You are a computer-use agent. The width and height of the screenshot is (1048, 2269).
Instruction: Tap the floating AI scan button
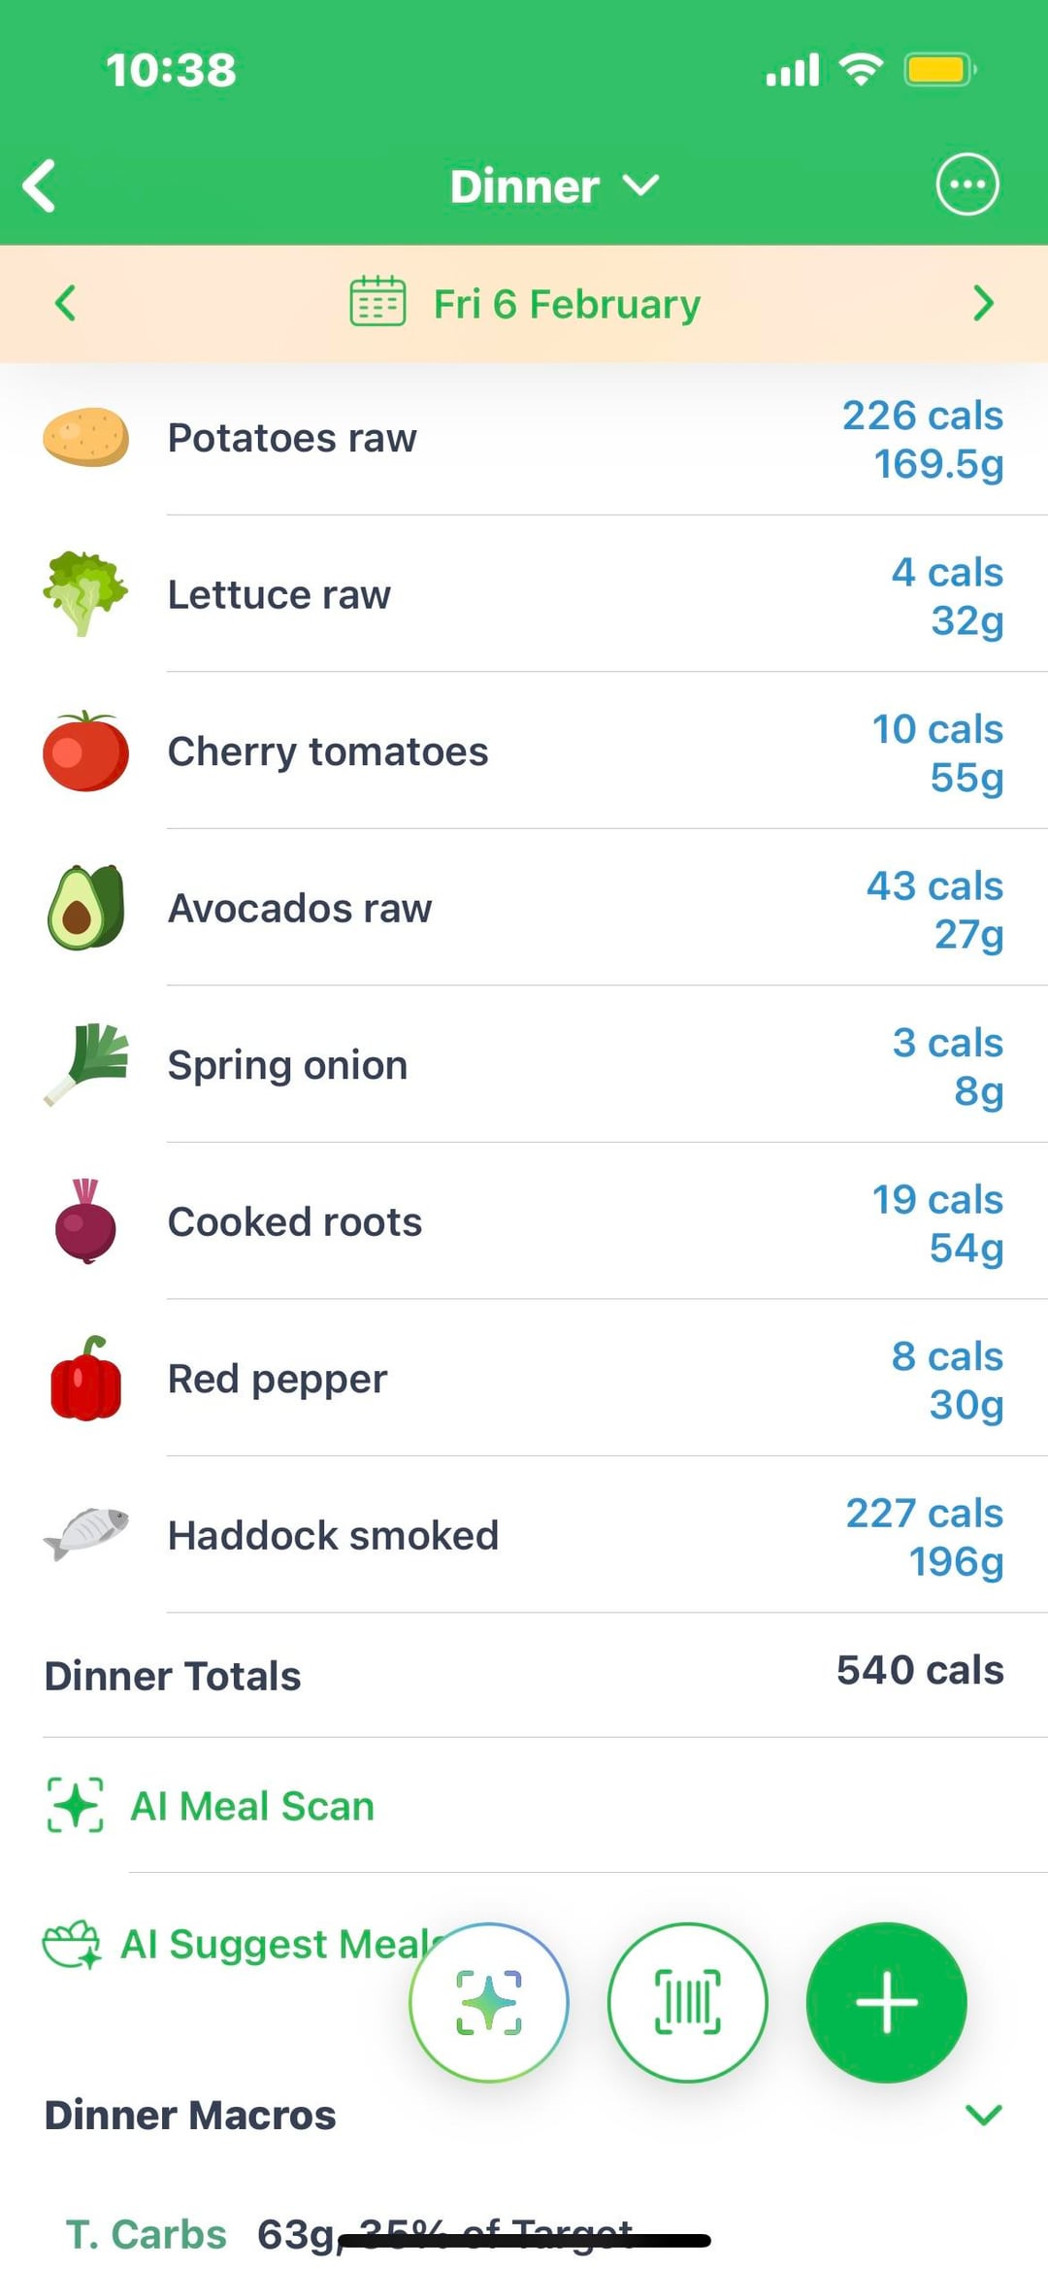489,2002
